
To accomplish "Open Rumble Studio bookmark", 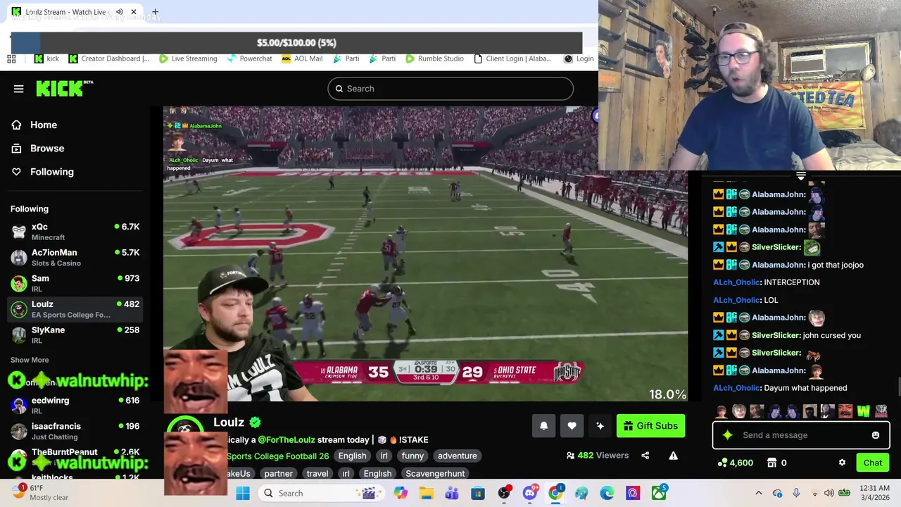I will point(434,58).
